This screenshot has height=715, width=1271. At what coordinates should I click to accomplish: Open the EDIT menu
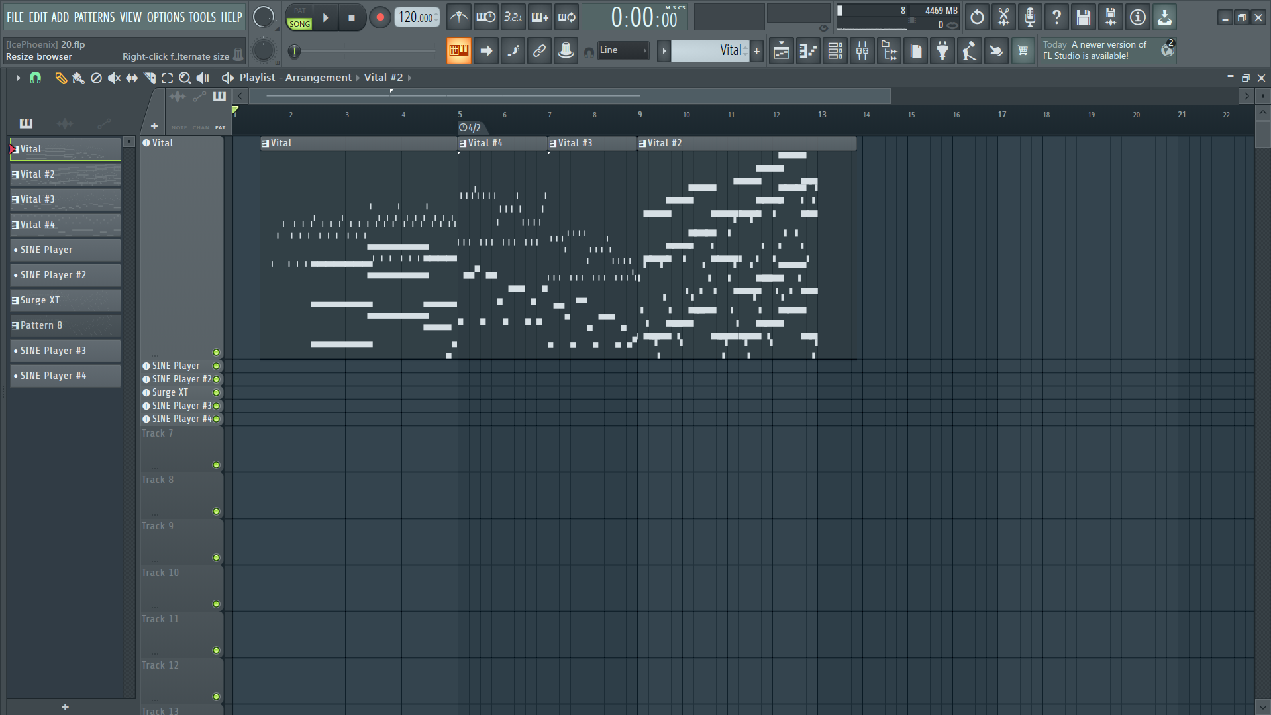(38, 17)
